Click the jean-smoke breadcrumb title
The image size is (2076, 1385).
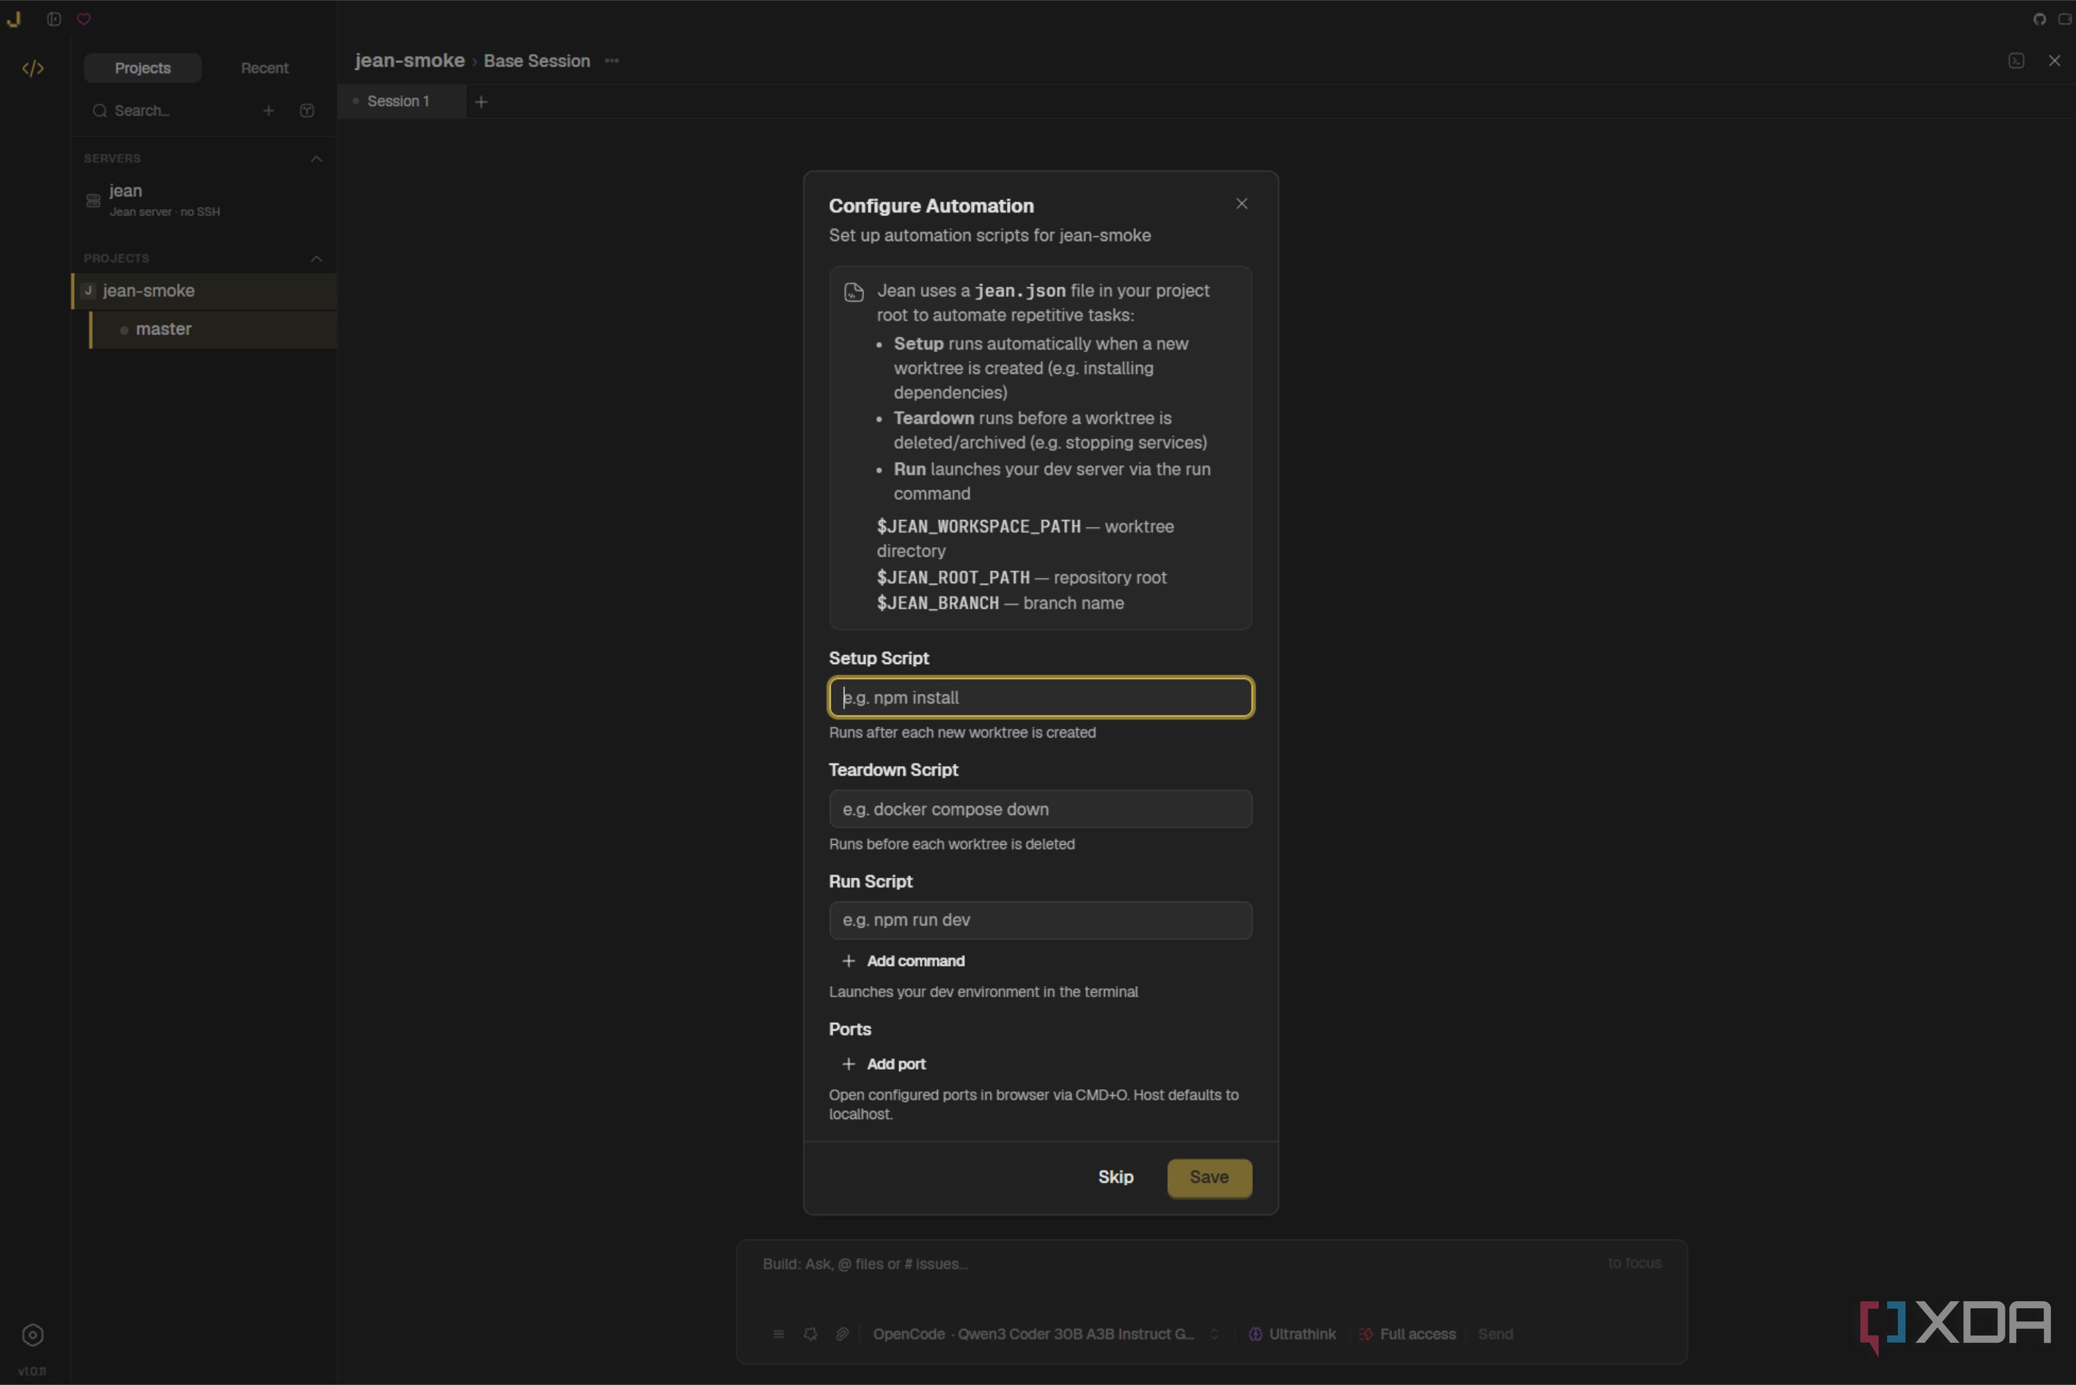(x=410, y=61)
